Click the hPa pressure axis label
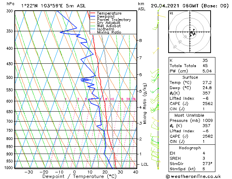This screenshot has width=232, height=179. 10,4
